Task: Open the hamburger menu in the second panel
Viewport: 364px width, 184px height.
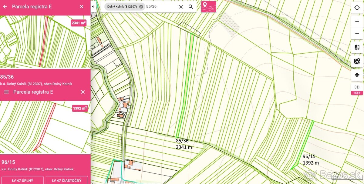Action: click(6, 92)
